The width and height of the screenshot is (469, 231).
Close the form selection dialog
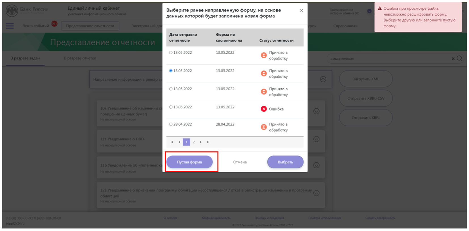(301, 10)
